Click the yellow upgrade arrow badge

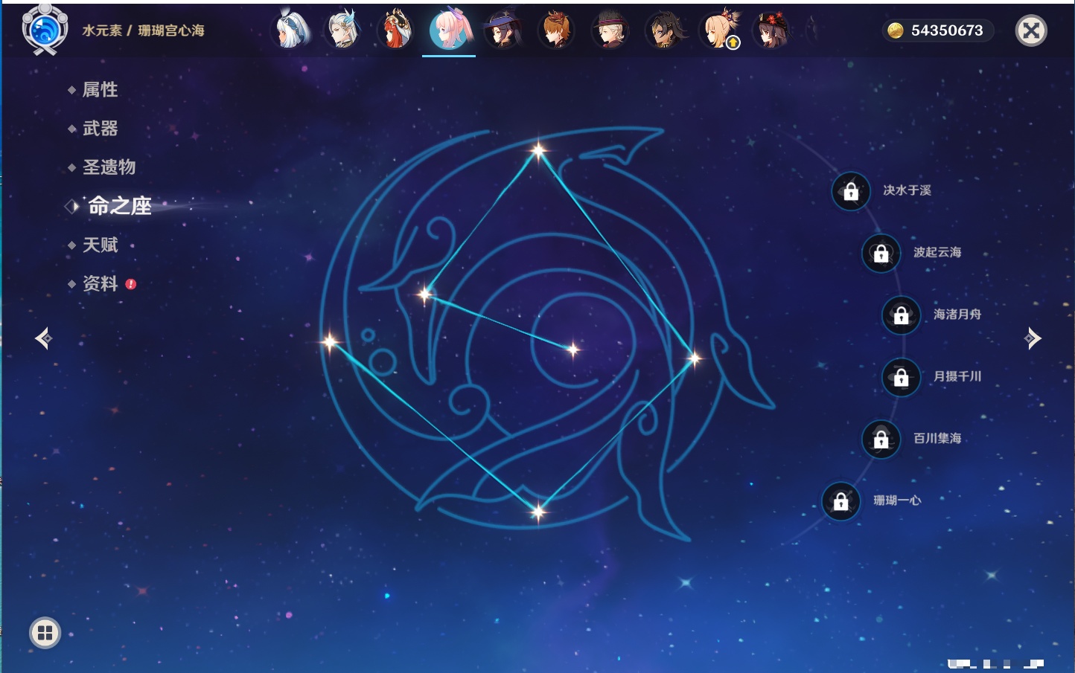733,43
